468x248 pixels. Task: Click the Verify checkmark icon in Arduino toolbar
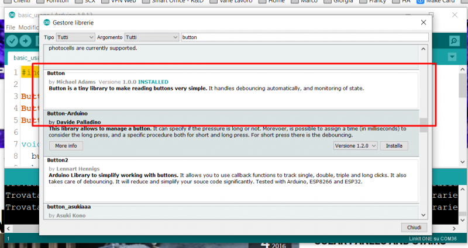[12, 41]
